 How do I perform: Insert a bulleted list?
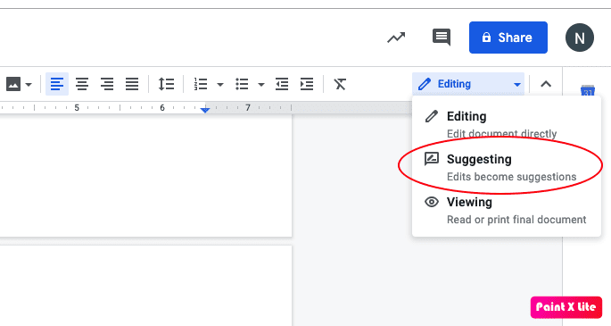242,84
